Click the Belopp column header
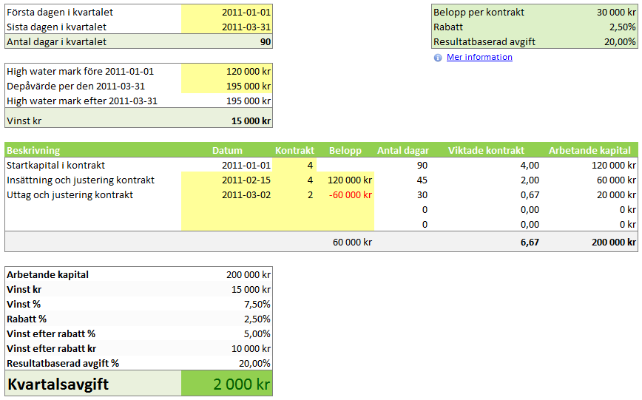This screenshot has height=400, width=642. pos(345,150)
